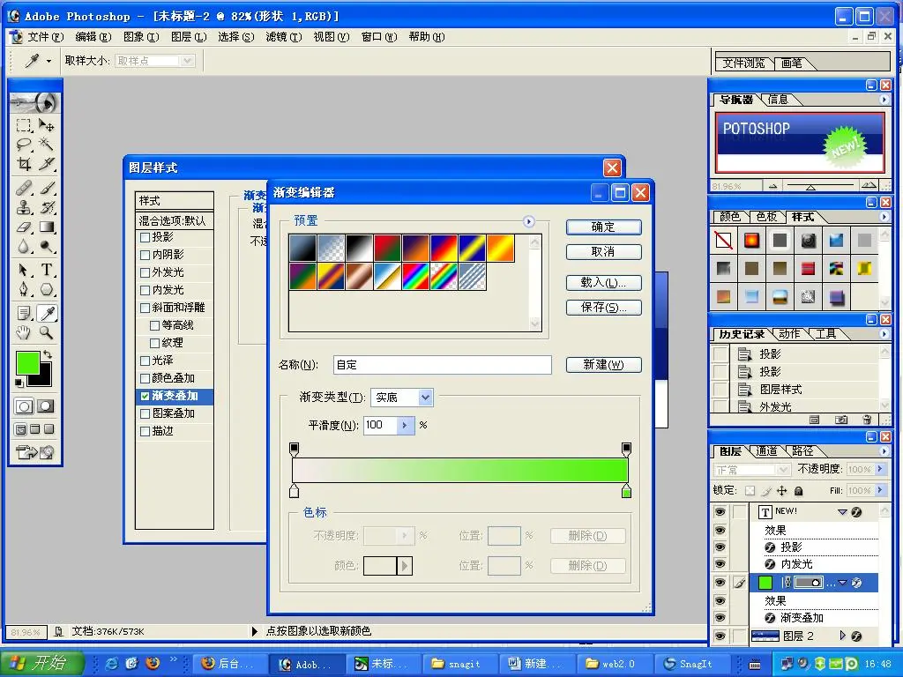The image size is (903, 677).
Task: Switch to 通道 tab
Action: coord(766,451)
